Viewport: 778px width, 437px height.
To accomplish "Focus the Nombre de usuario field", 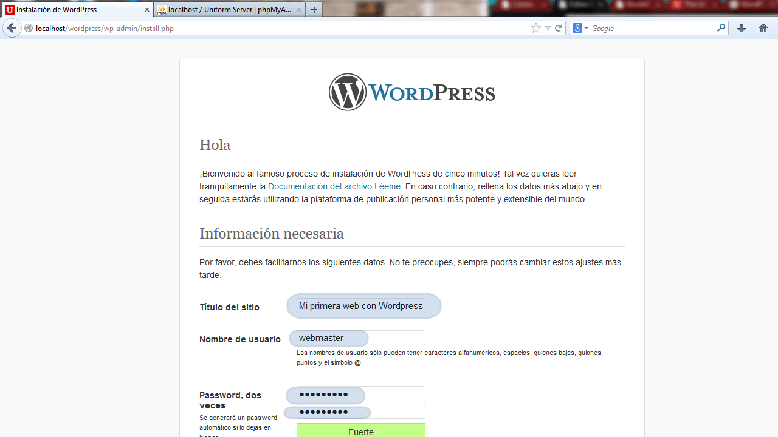I will point(361,338).
